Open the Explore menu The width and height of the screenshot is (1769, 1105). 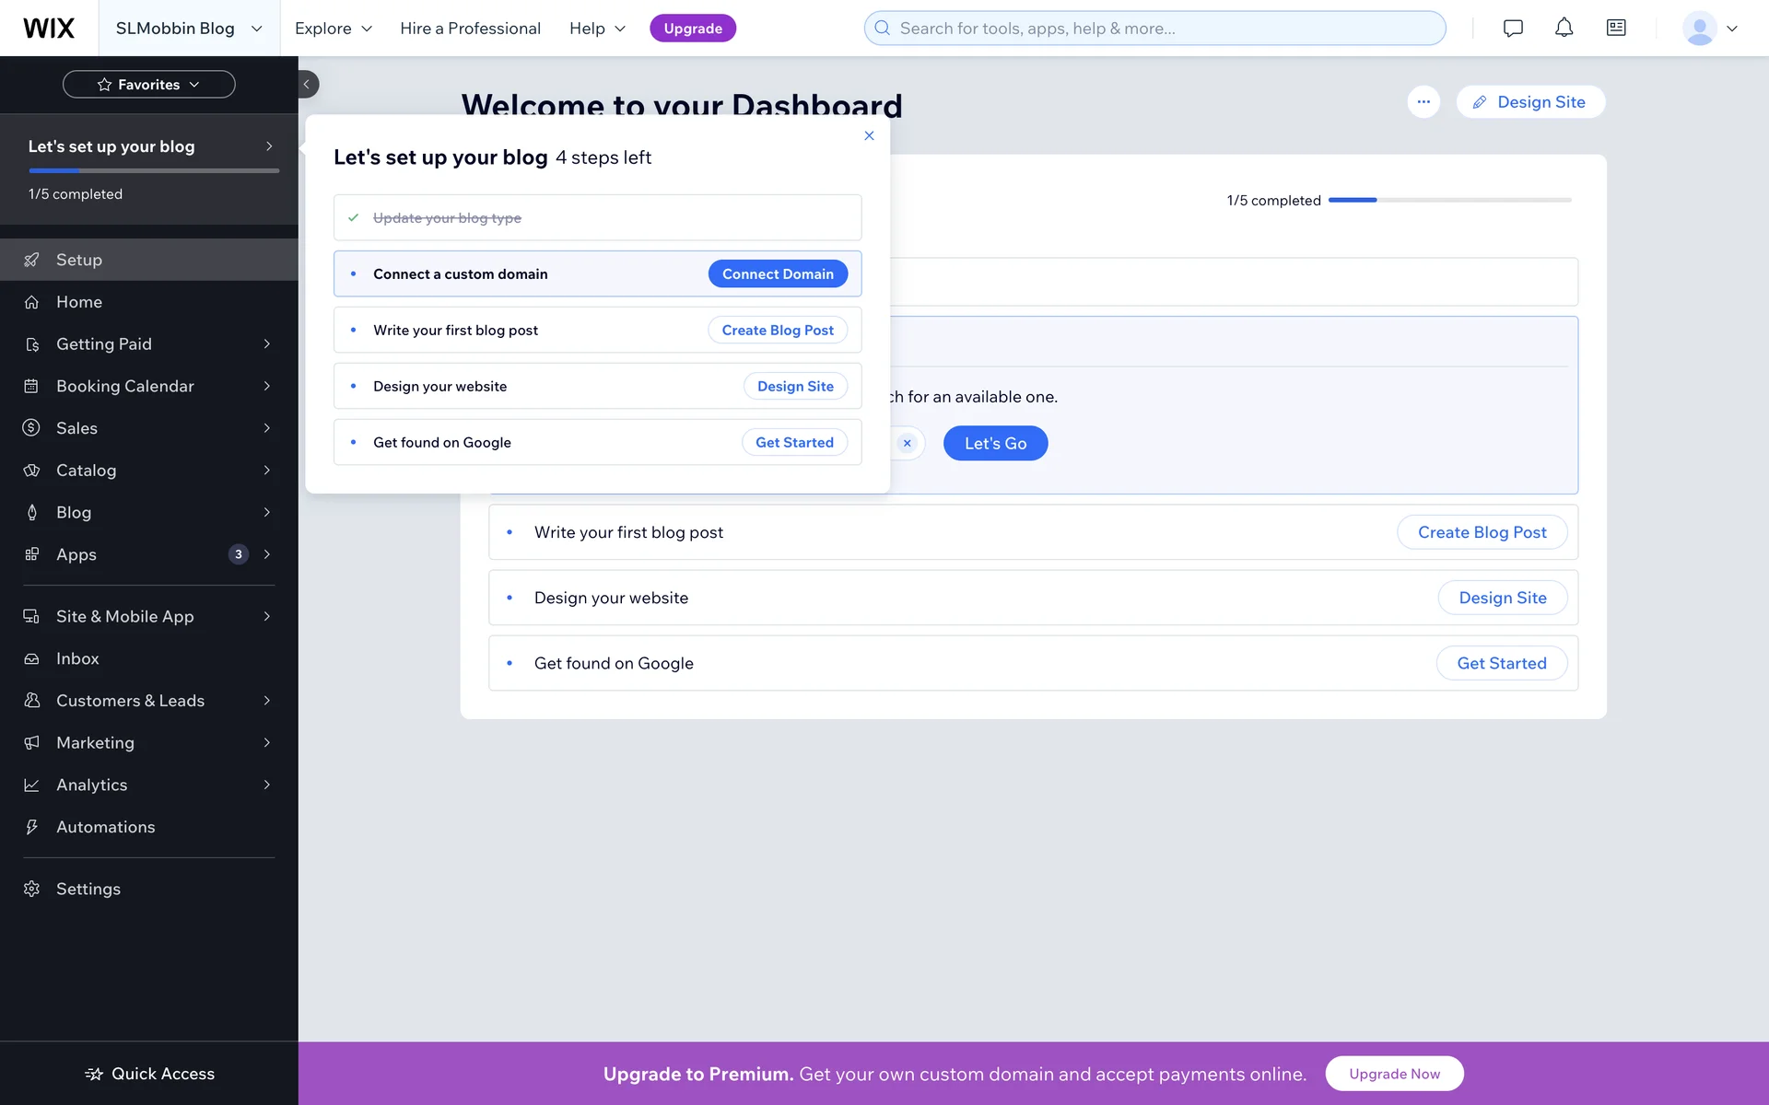pos(333,28)
